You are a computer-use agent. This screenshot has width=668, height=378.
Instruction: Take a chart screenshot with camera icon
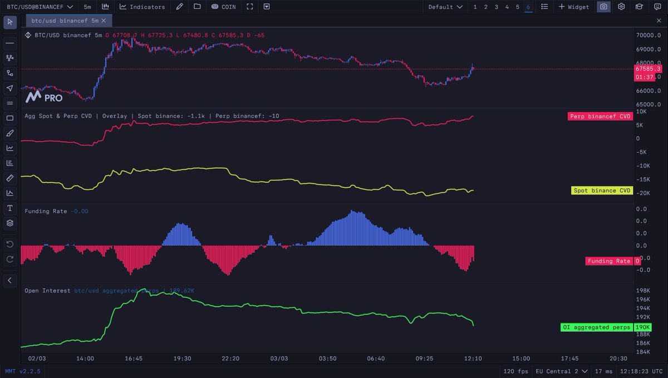point(604,7)
